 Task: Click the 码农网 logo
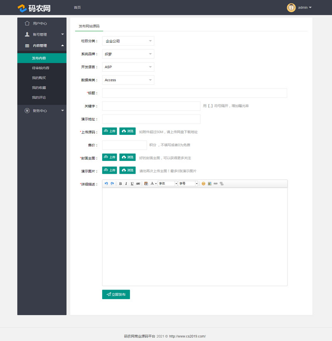click(x=34, y=8)
